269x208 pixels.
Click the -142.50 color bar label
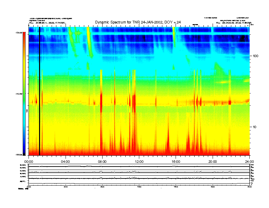pos(19,94)
